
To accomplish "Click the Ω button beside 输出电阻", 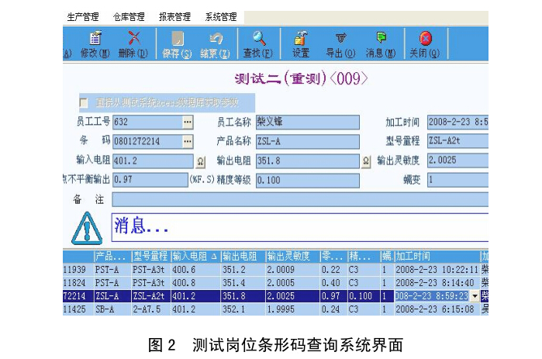I will (x=366, y=161).
